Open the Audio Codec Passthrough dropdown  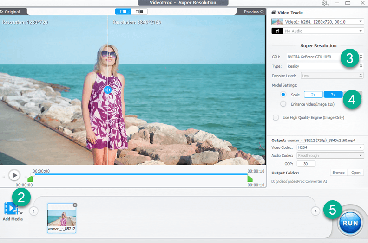tap(330, 156)
